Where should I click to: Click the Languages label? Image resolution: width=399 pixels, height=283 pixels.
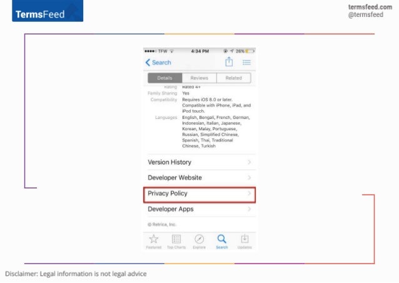click(x=166, y=118)
